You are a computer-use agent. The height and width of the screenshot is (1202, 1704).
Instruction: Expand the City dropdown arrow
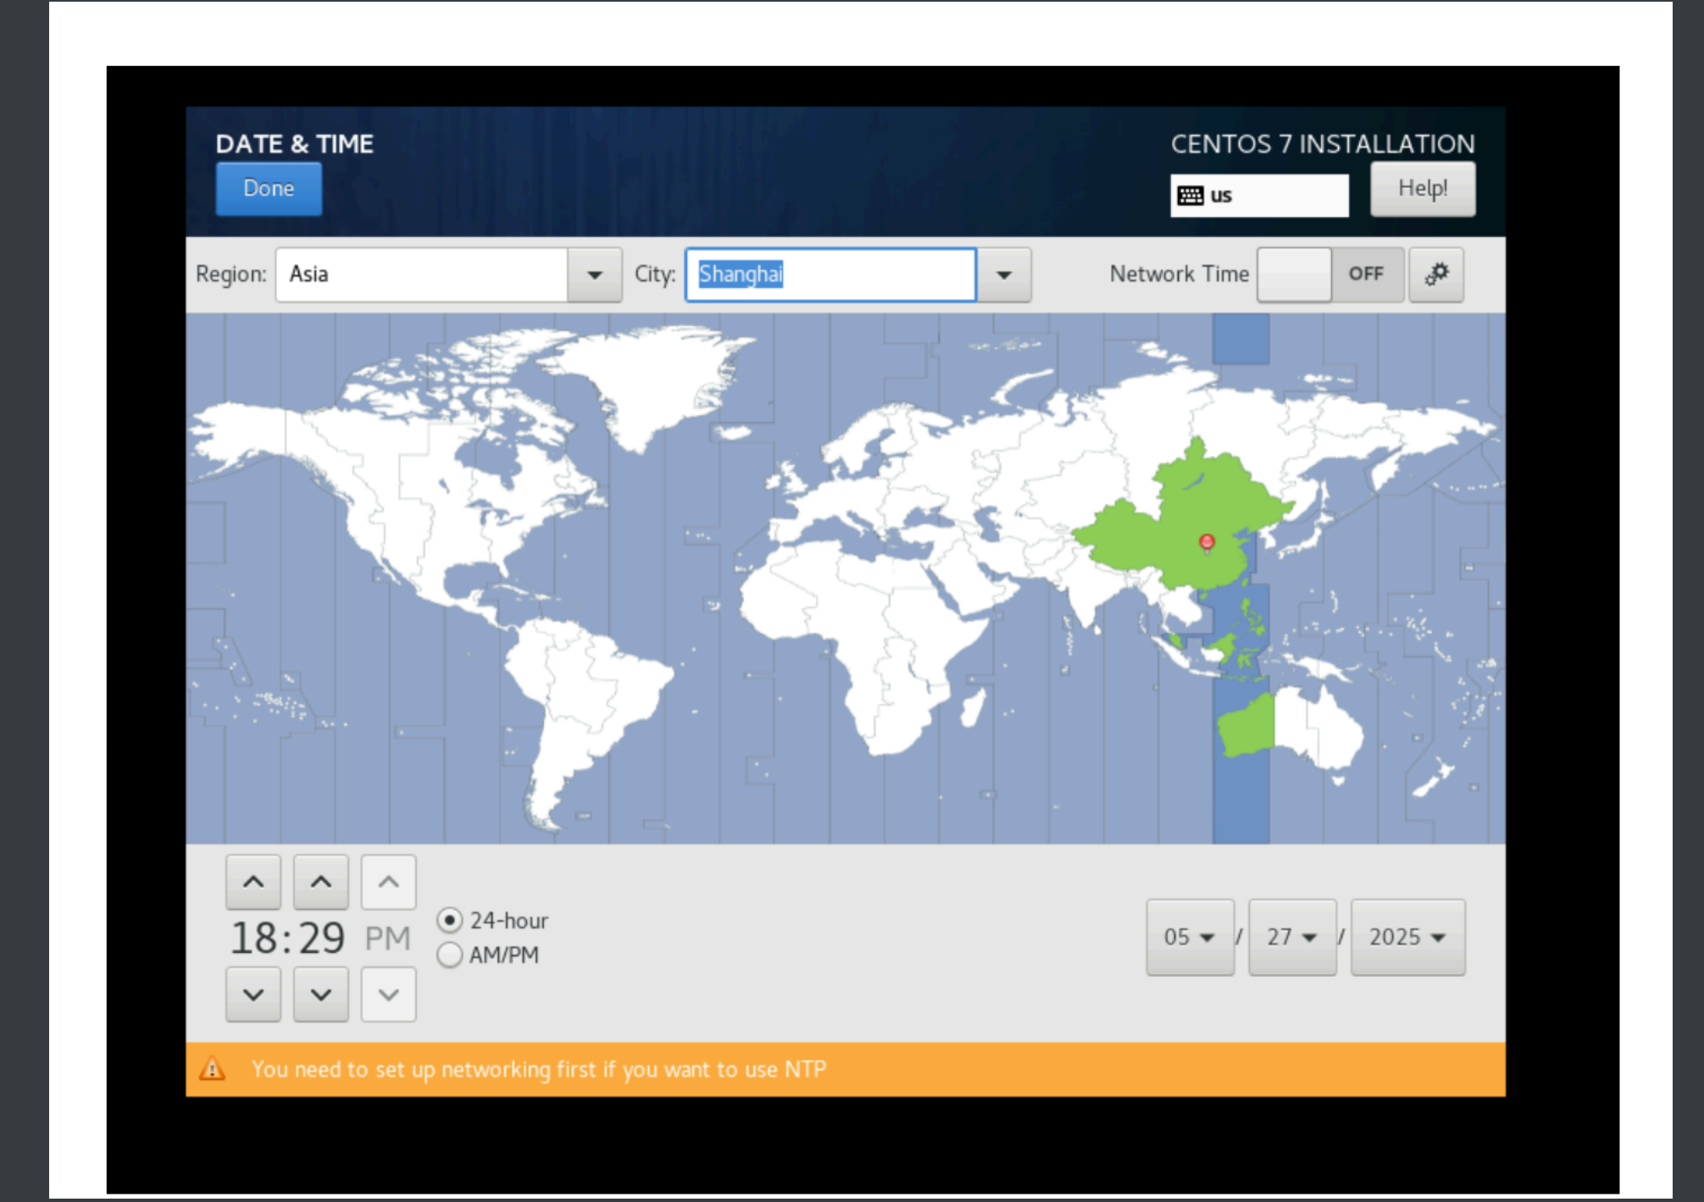click(x=1004, y=274)
